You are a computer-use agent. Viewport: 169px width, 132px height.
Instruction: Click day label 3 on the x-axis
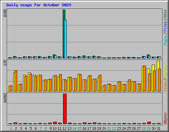point(21,128)
